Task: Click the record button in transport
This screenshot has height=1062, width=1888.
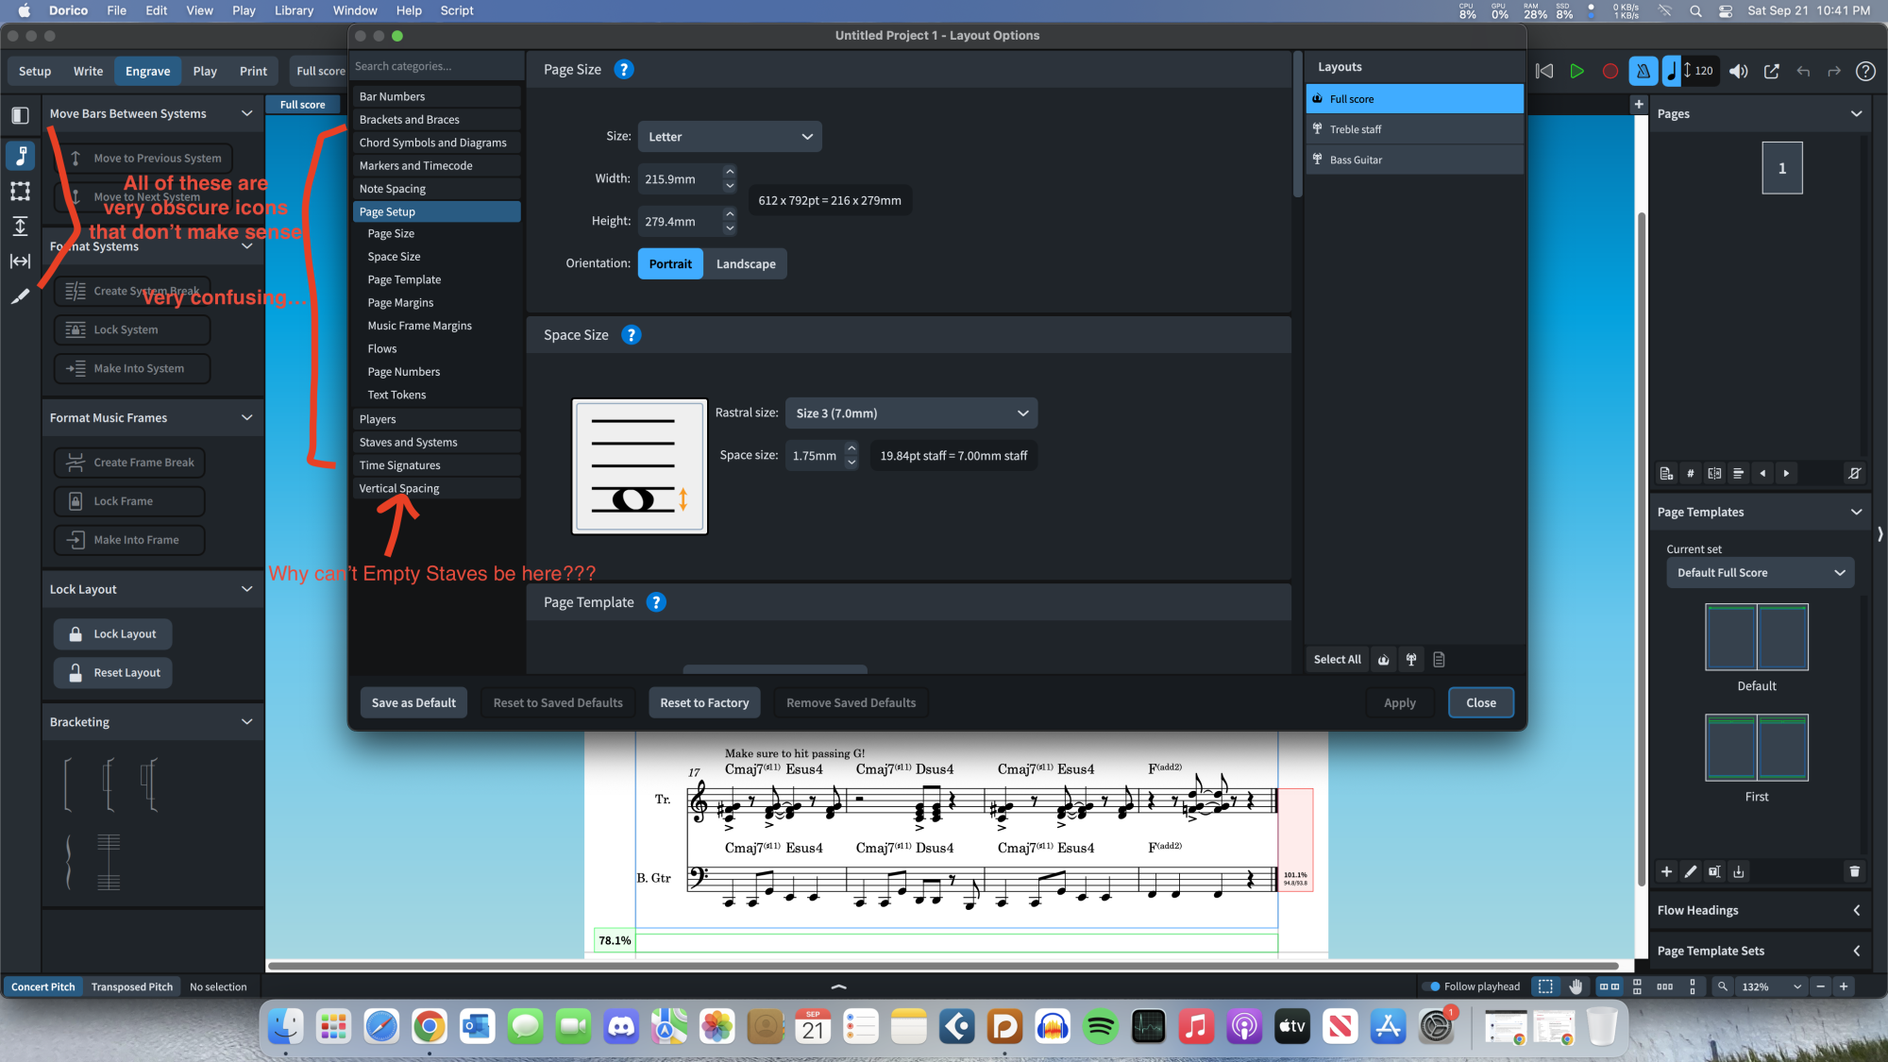Action: coord(1610,71)
